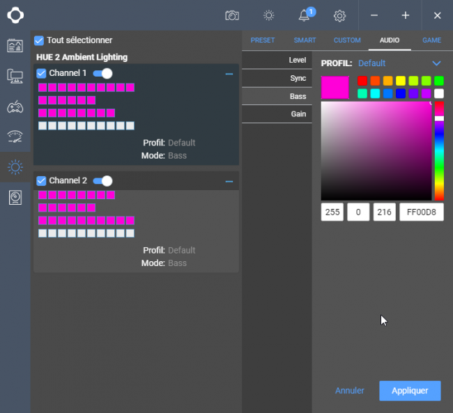The image size is (453, 413).
Task: Pick the white preset swatch
Action: [x=439, y=93]
